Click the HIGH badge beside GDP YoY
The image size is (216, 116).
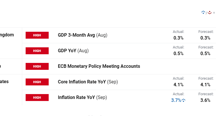tap(37, 51)
